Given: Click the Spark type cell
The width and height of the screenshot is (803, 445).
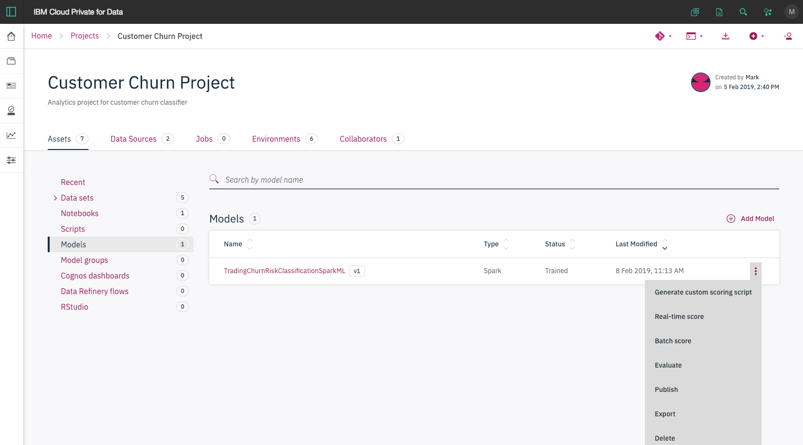Looking at the screenshot, I should point(493,271).
